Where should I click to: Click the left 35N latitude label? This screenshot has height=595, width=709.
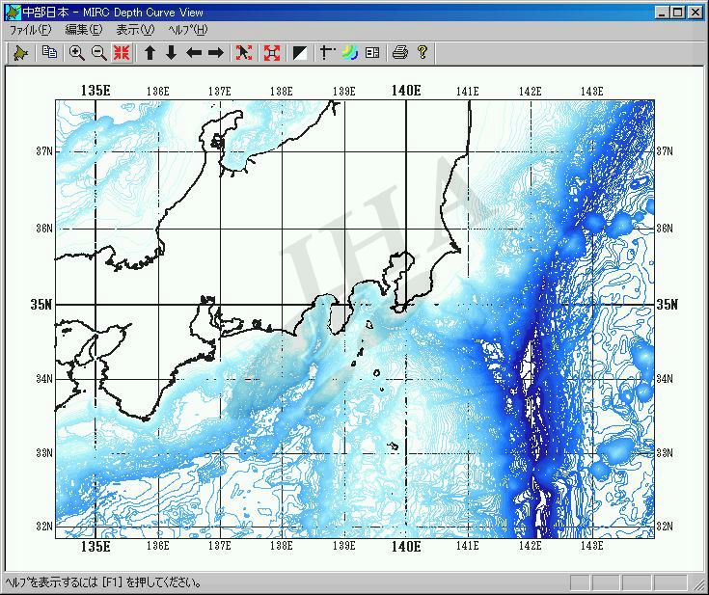click(x=41, y=305)
